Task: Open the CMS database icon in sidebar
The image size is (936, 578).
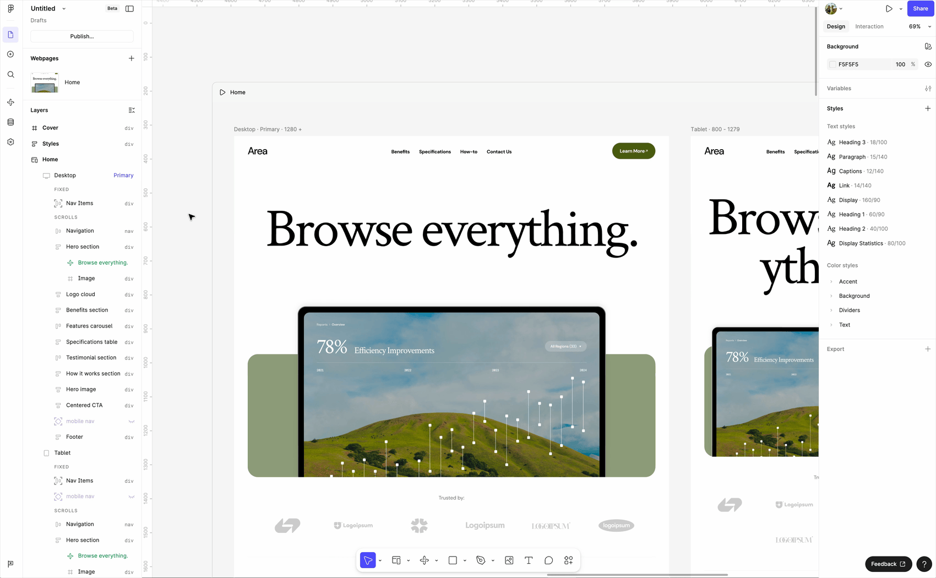Action: 10,122
